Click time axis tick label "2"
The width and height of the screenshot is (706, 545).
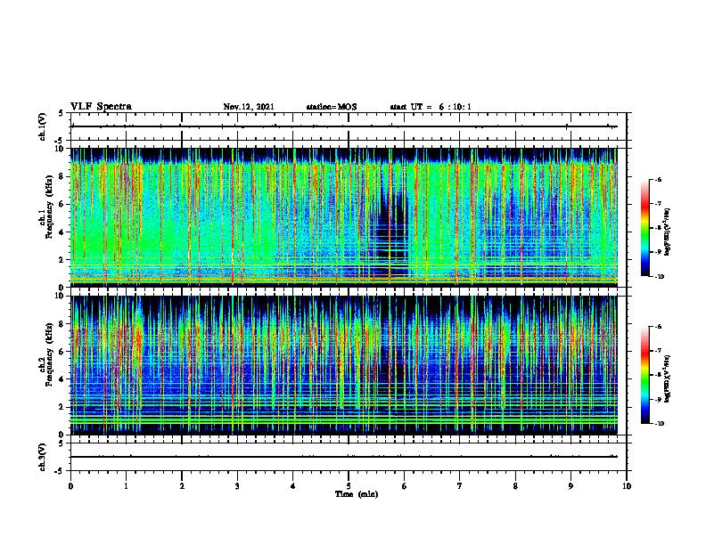pyautogui.click(x=182, y=486)
